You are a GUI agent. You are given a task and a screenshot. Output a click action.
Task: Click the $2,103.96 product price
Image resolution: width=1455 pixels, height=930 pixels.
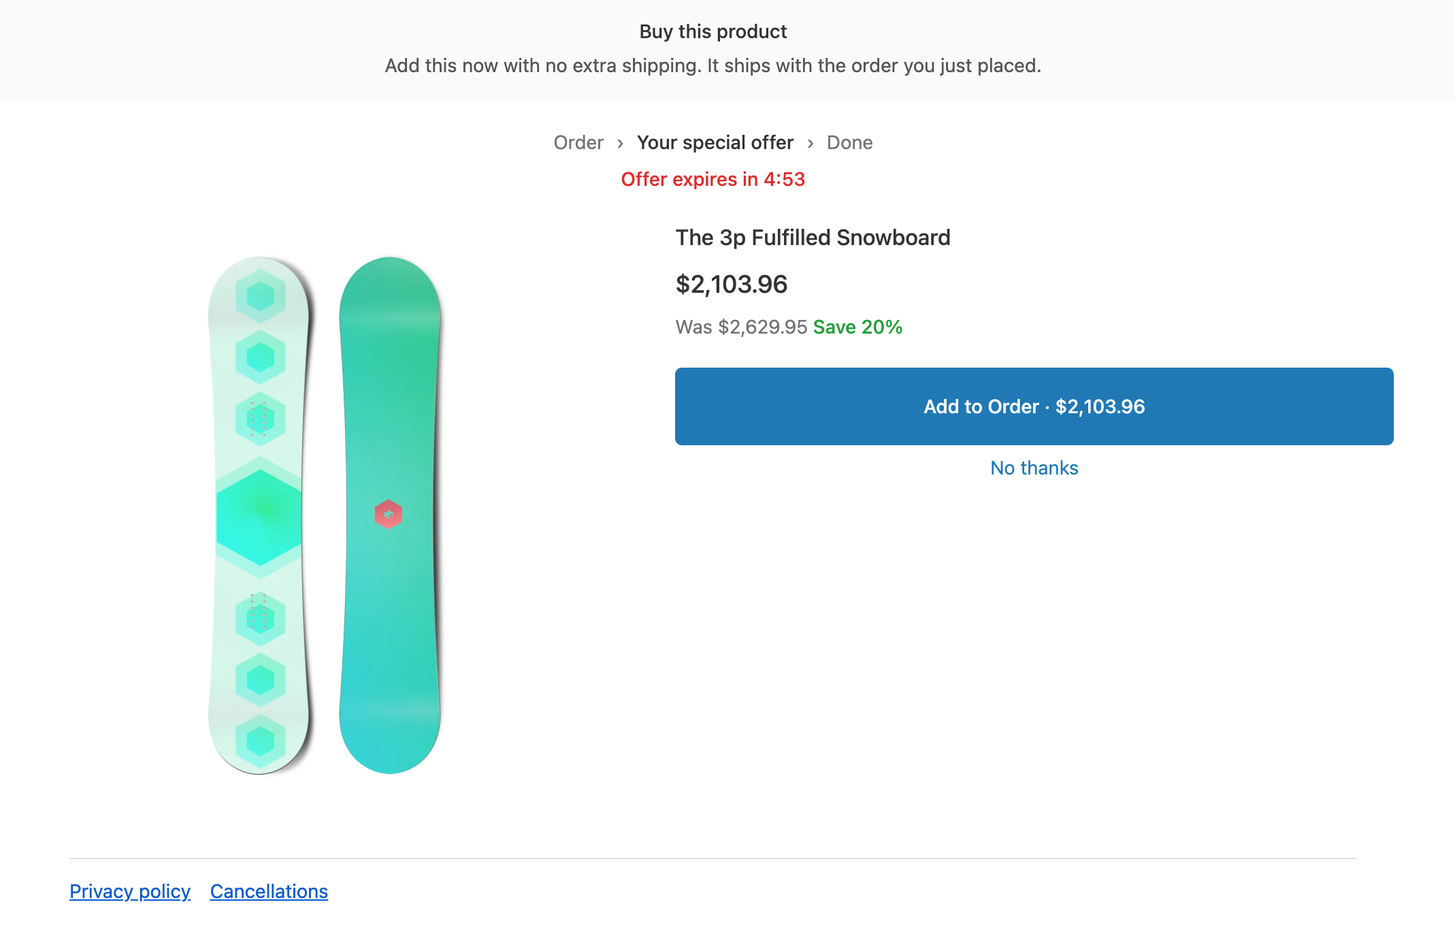(732, 285)
